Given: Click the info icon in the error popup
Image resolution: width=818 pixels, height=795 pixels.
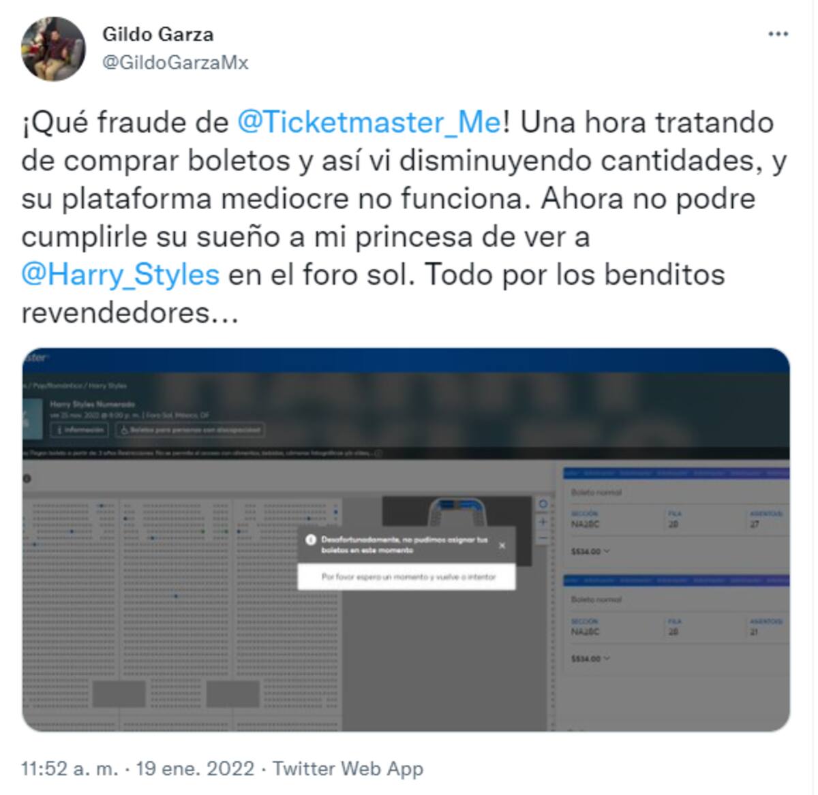Looking at the screenshot, I should [310, 540].
